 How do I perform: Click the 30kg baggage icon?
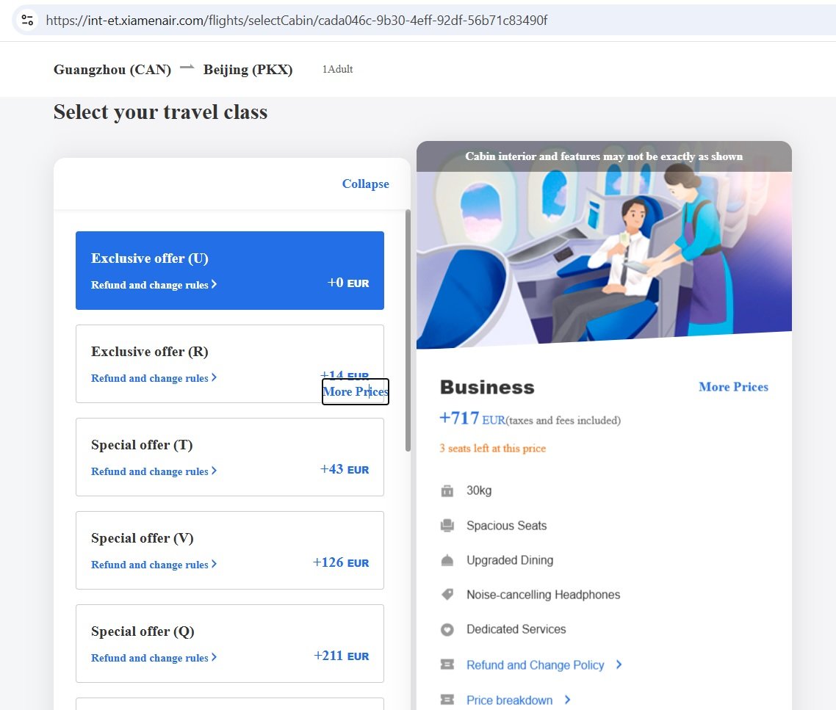pyautogui.click(x=447, y=490)
